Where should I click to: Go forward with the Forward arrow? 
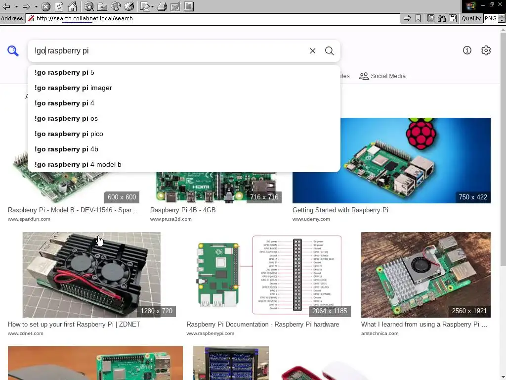(x=27, y=6)
